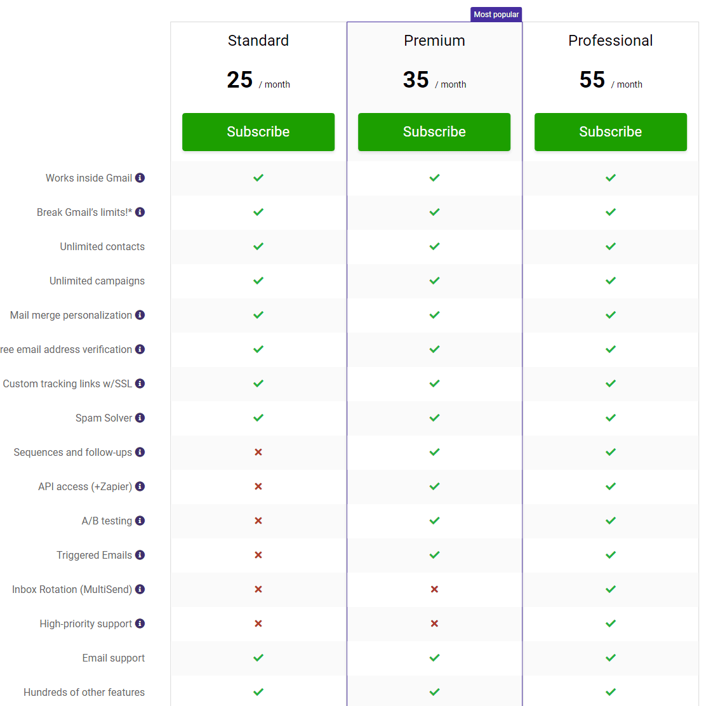The image size is (711, 706).
Task: Click the Most popular badge
Action: tap(496, 14)
